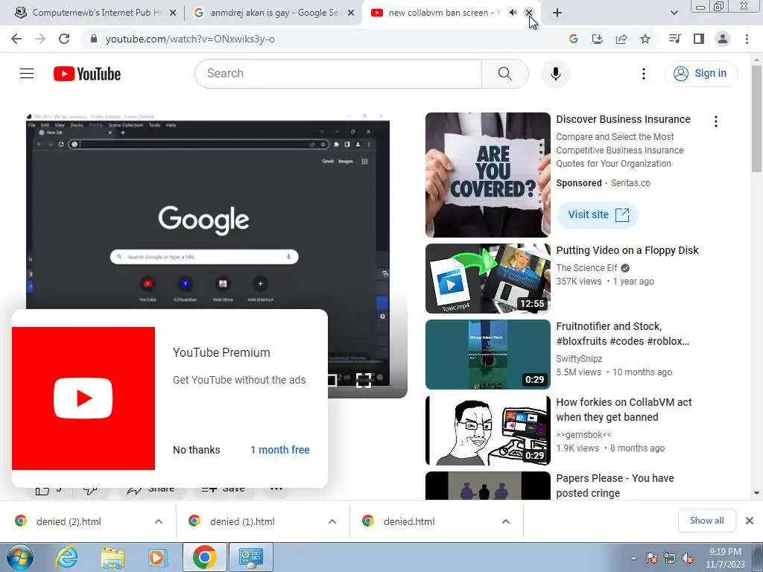Go back using browser back arrow
This screenshot has height=572, width=763.
[x=16, y=39]
